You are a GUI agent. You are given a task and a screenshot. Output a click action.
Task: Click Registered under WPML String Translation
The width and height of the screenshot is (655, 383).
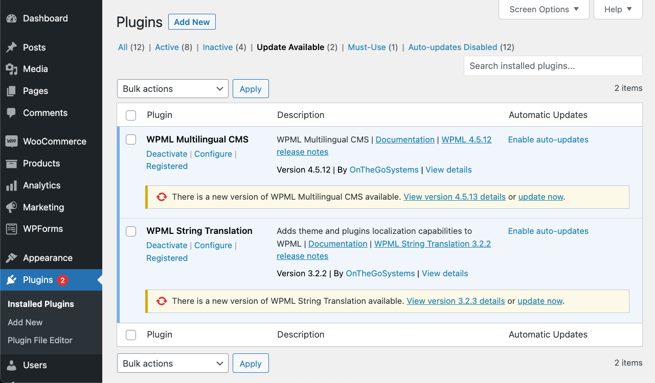coord(167,258)
